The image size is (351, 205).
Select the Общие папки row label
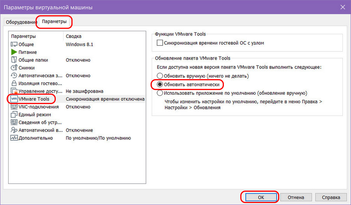tap(33, 60)
